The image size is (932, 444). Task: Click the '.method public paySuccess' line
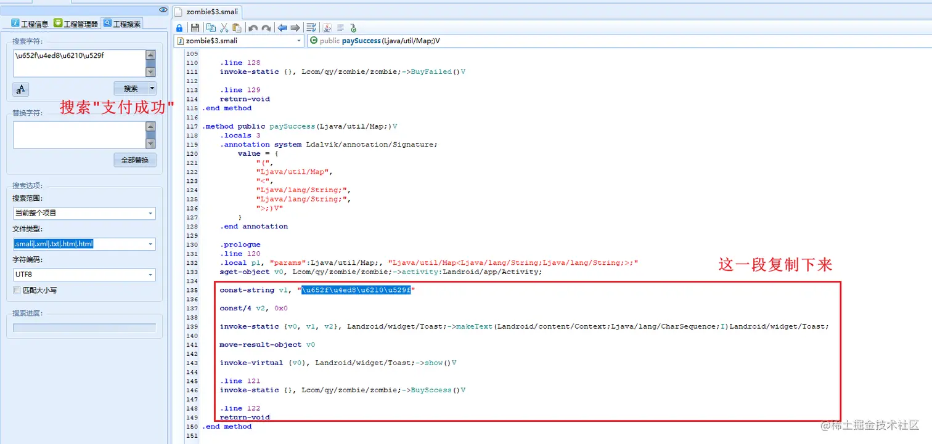tap(300, 126)
